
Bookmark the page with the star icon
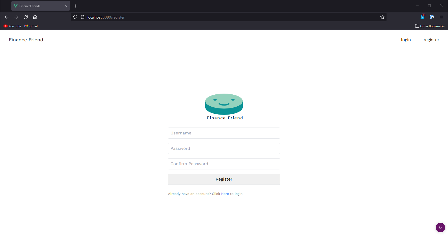(x=382, y=17)
